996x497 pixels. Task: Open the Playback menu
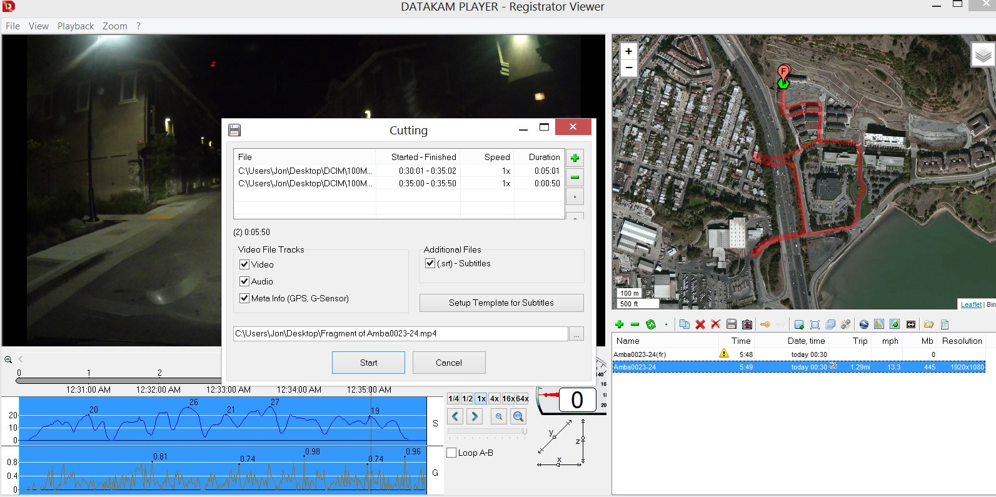pos(76,26)
